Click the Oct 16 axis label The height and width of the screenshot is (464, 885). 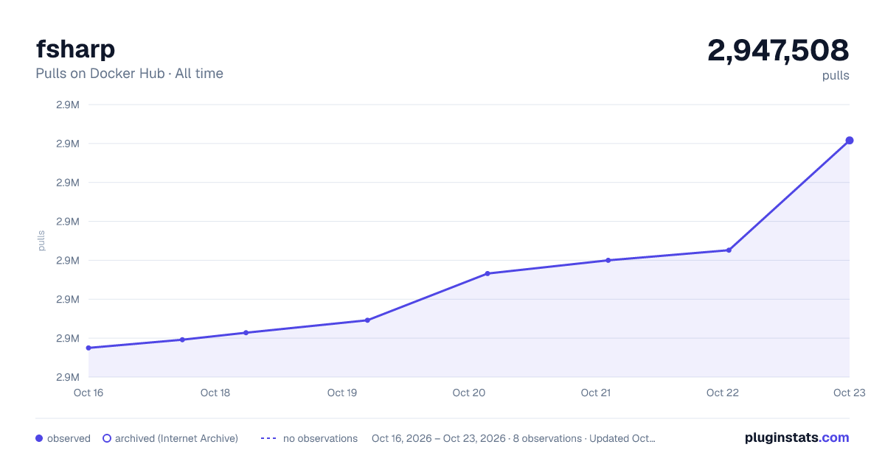[x=88, y=393]
